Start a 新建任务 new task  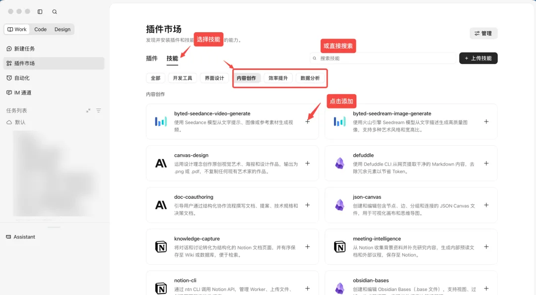coord(54,49)
